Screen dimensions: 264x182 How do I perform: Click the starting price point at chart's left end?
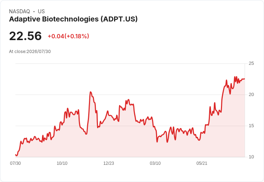16,155
